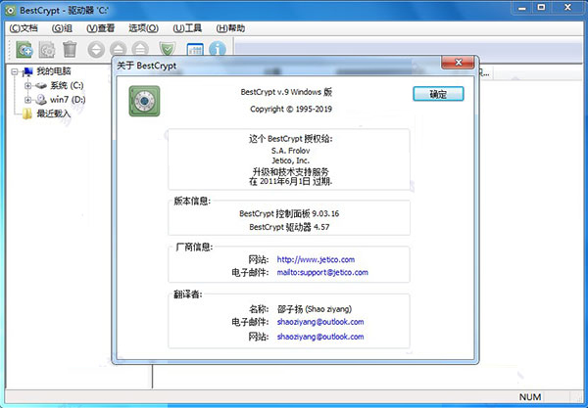Click the new container toolbar icon
The image size is (588, 408).
(24, 49)
